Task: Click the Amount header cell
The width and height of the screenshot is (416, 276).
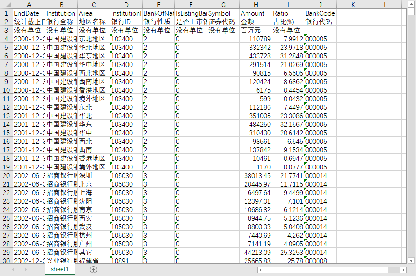Action: coord(256,13)
